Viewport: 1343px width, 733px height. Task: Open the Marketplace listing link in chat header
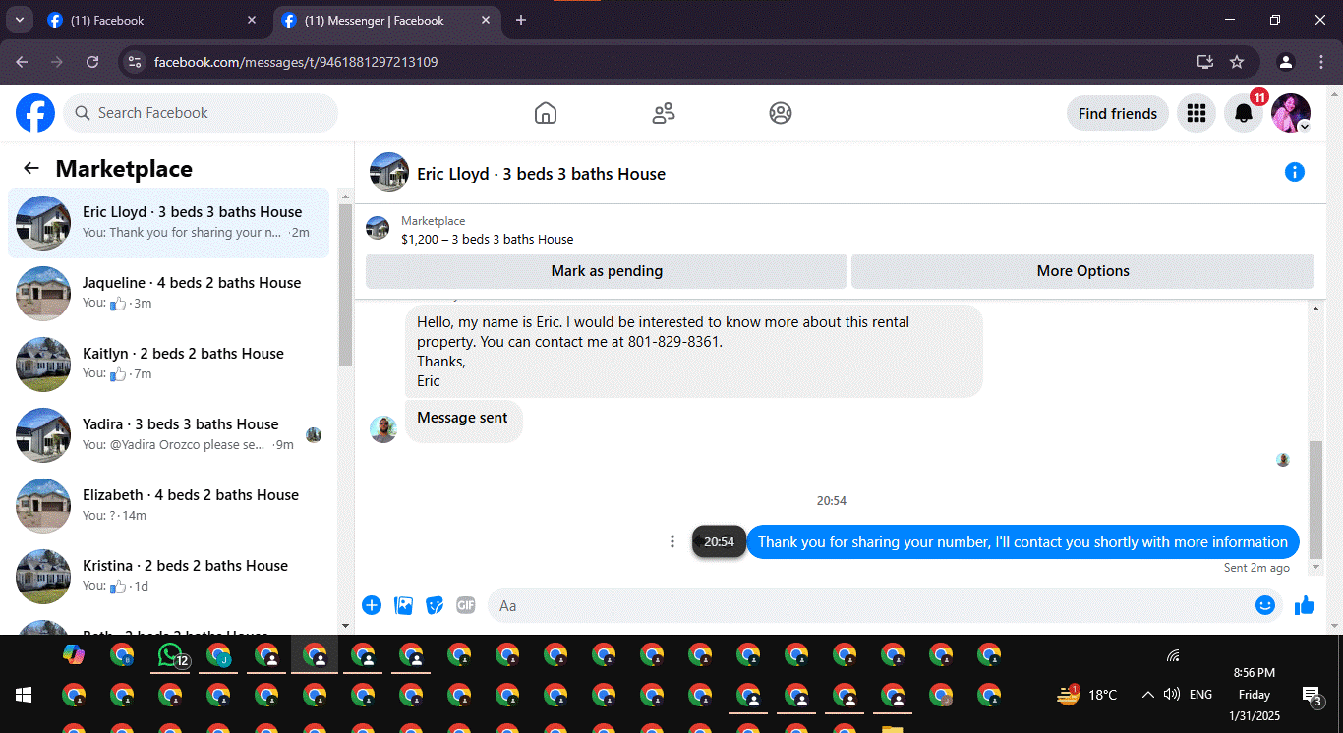point(487,239)
